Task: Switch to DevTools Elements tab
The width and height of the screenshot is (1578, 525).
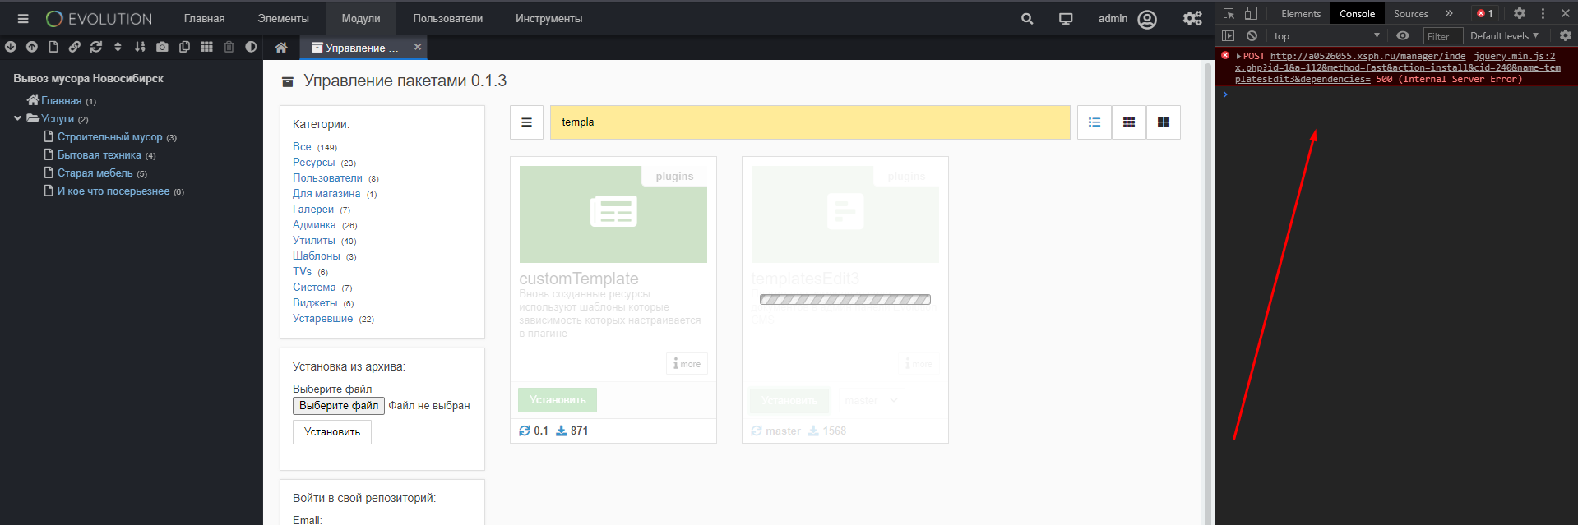Action: (1301, 13)
